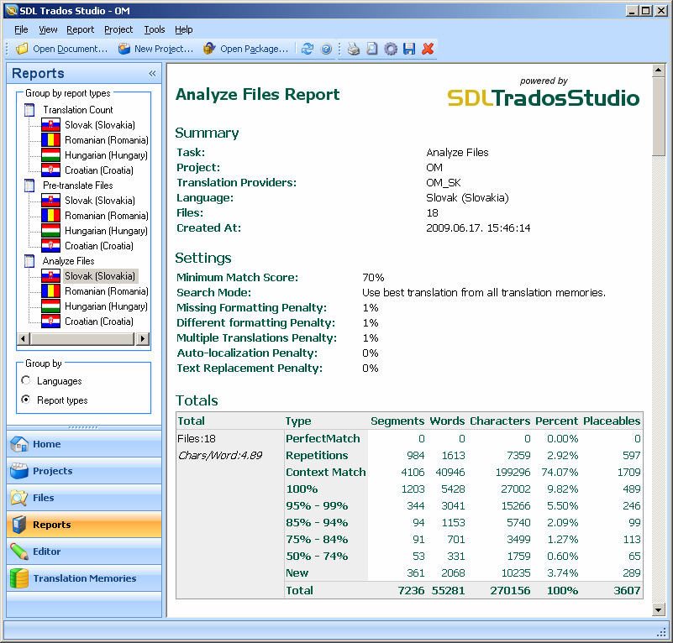Click the Open Package icon
Screen dimensions: 673x643
coord(209,49)
